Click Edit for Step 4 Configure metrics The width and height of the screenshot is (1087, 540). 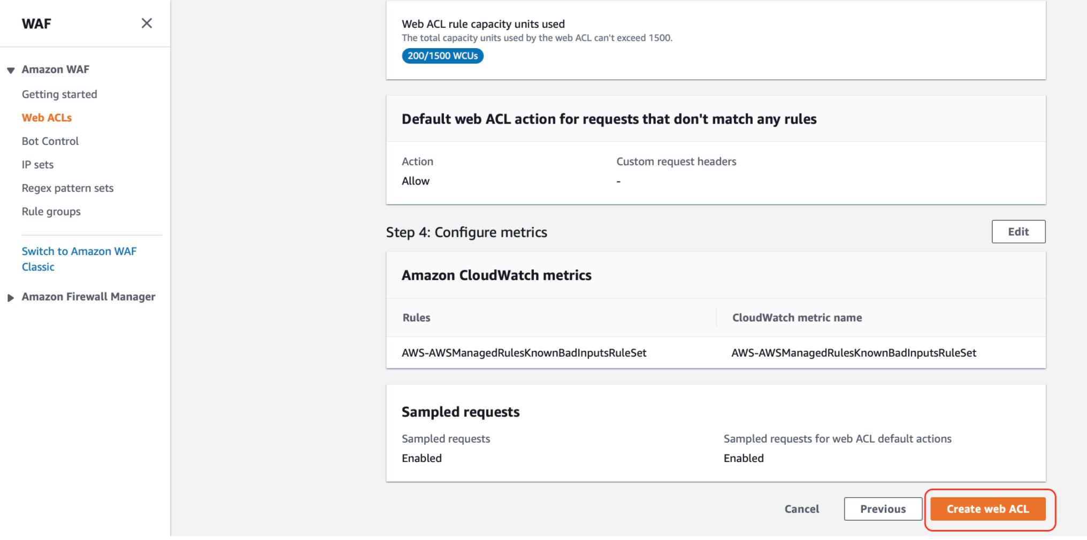(x=1018, y=232)
